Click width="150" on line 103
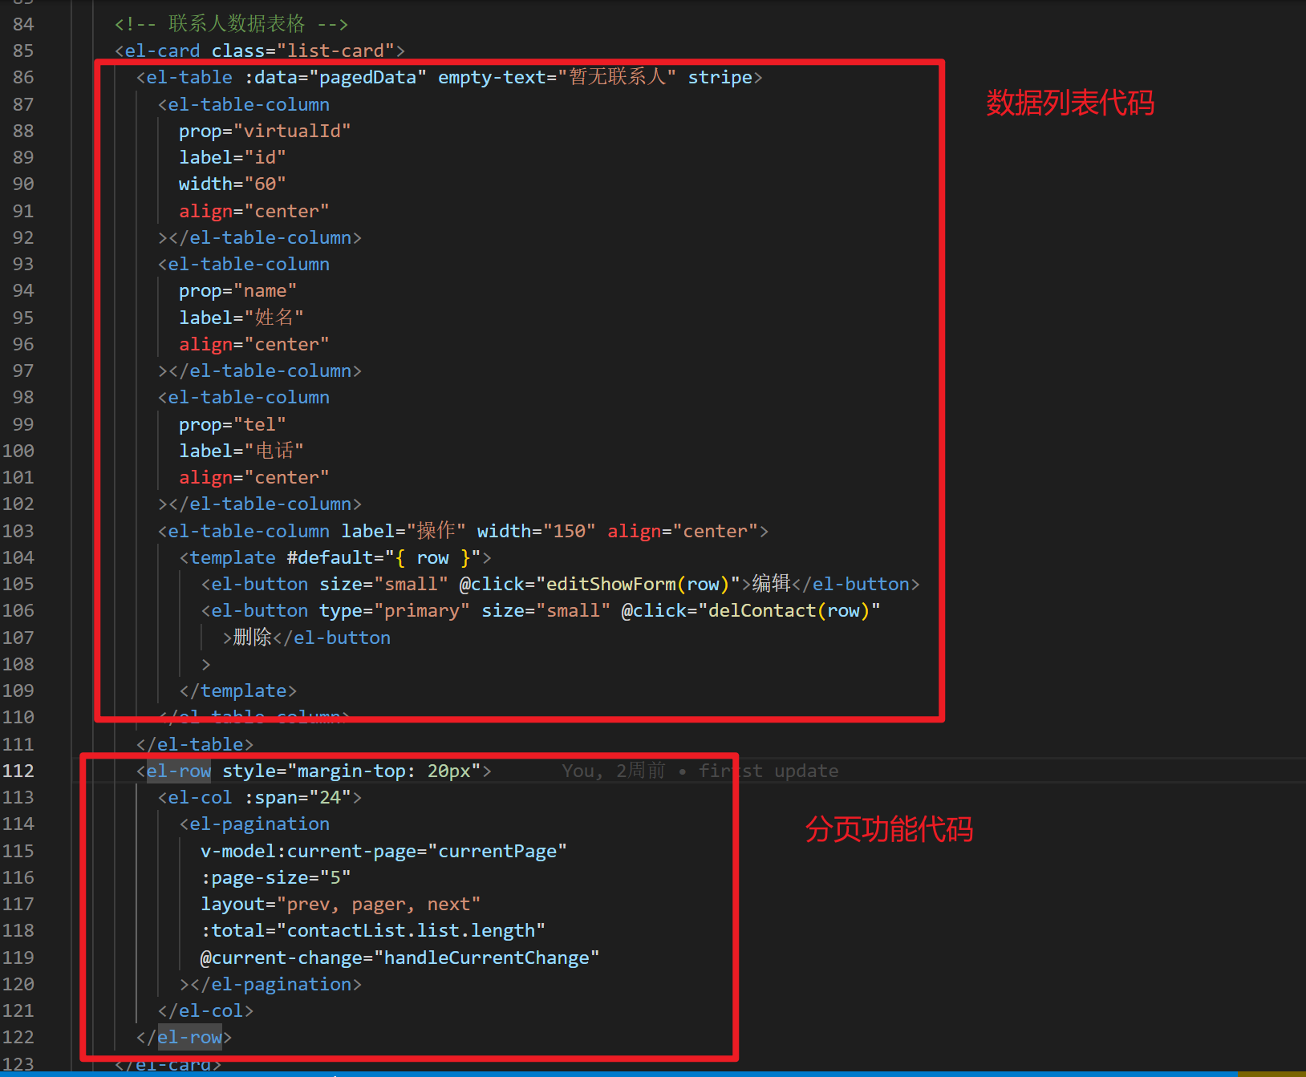The height and width of the screenshot is (1077, 1306). [x=537, y=531]
